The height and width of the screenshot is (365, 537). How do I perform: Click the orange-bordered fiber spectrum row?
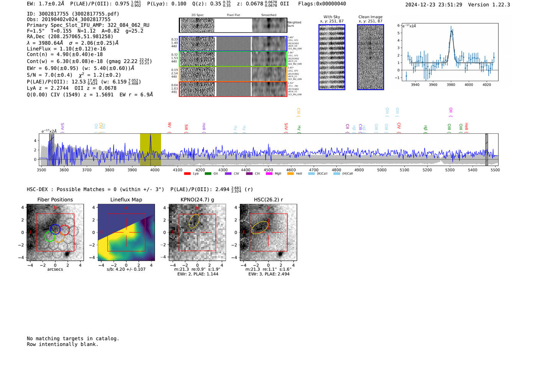click(x=233, y=74)
